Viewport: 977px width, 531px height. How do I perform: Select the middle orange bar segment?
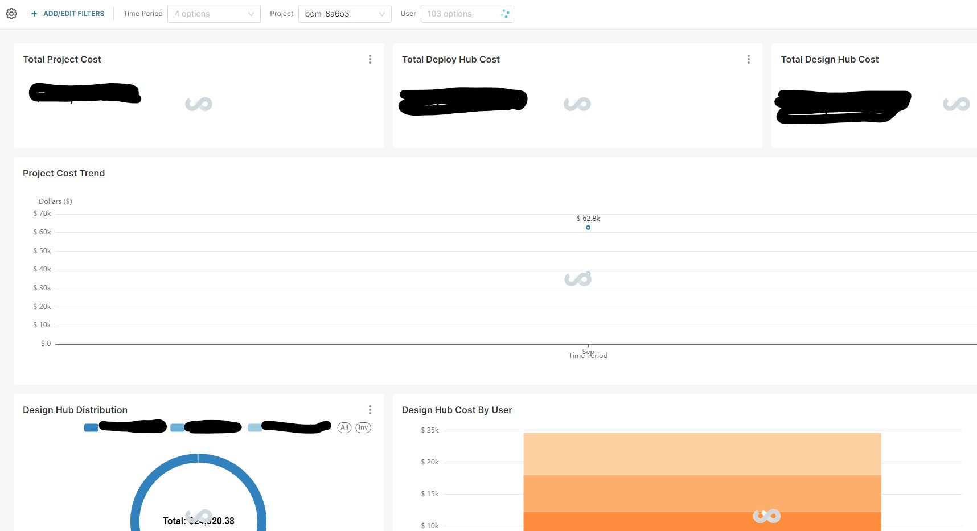(702, 493)
